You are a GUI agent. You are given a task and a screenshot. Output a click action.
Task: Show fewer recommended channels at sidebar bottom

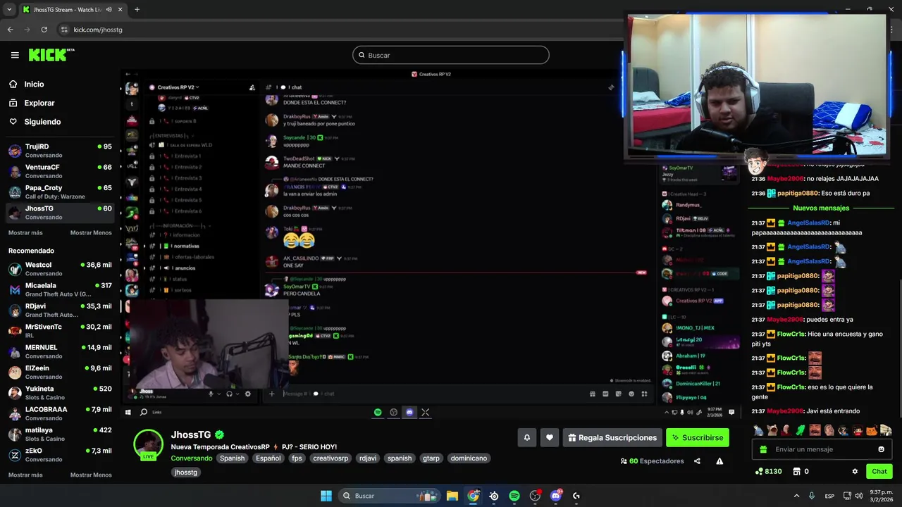[91, 475]
